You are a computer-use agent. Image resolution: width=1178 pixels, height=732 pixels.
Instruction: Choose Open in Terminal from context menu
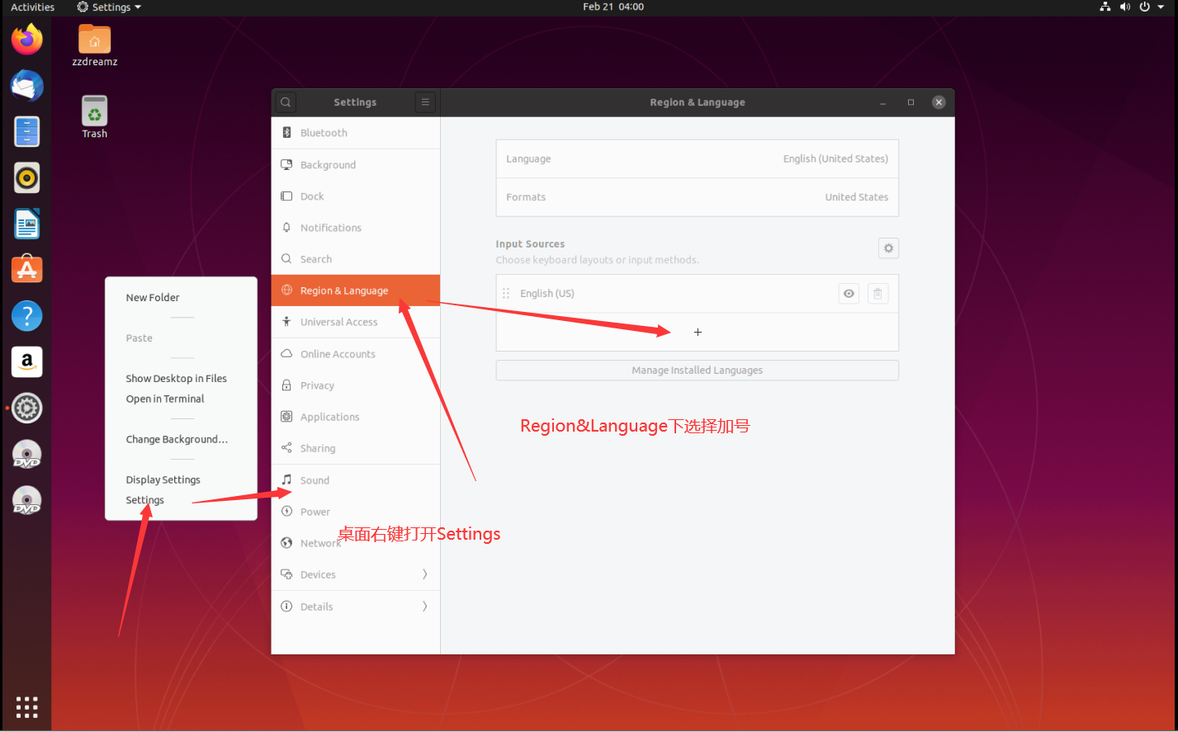tap(165, 398)
